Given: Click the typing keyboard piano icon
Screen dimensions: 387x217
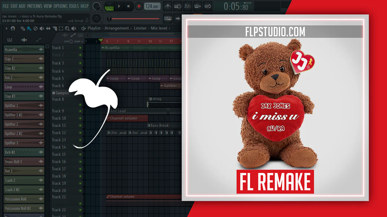Looking at the screenshot, I should [x=168, y=18].
